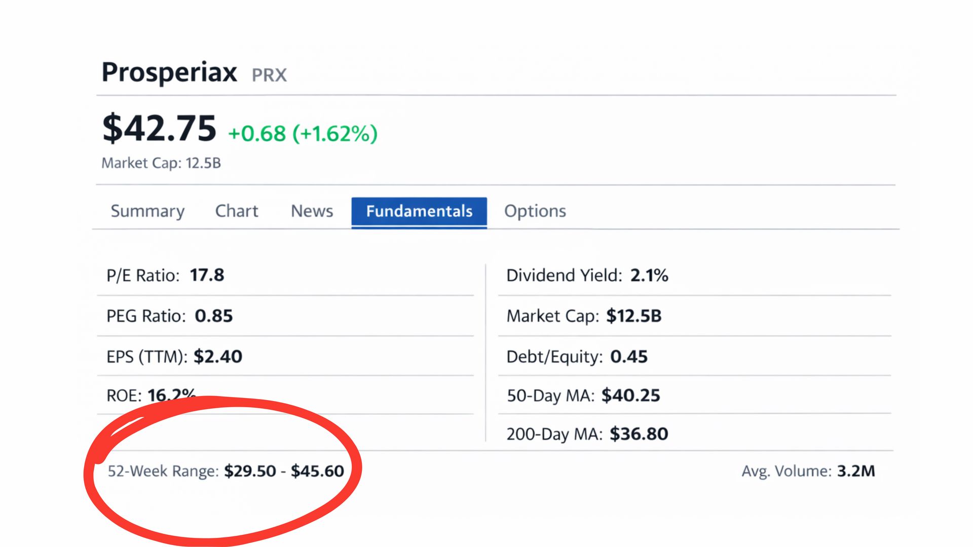Switch to the Chart tab
The width and height of the screenshot is (973, 547).
(237, 211)
